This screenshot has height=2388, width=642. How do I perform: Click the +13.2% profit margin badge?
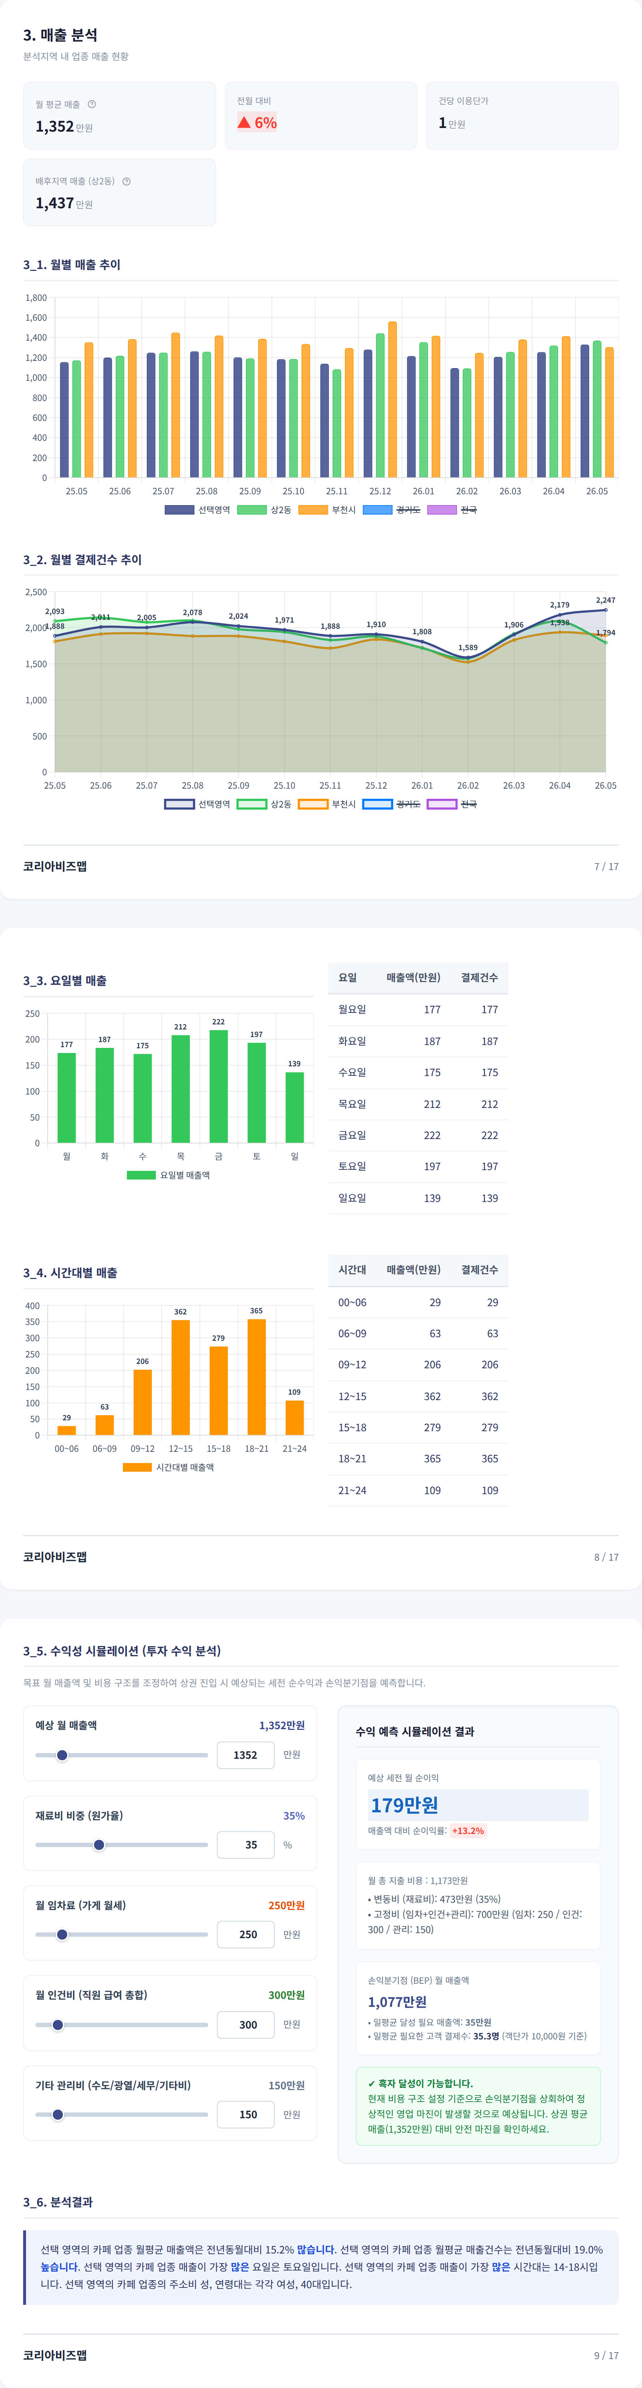pyautogui.click(x=468, y=1831)
